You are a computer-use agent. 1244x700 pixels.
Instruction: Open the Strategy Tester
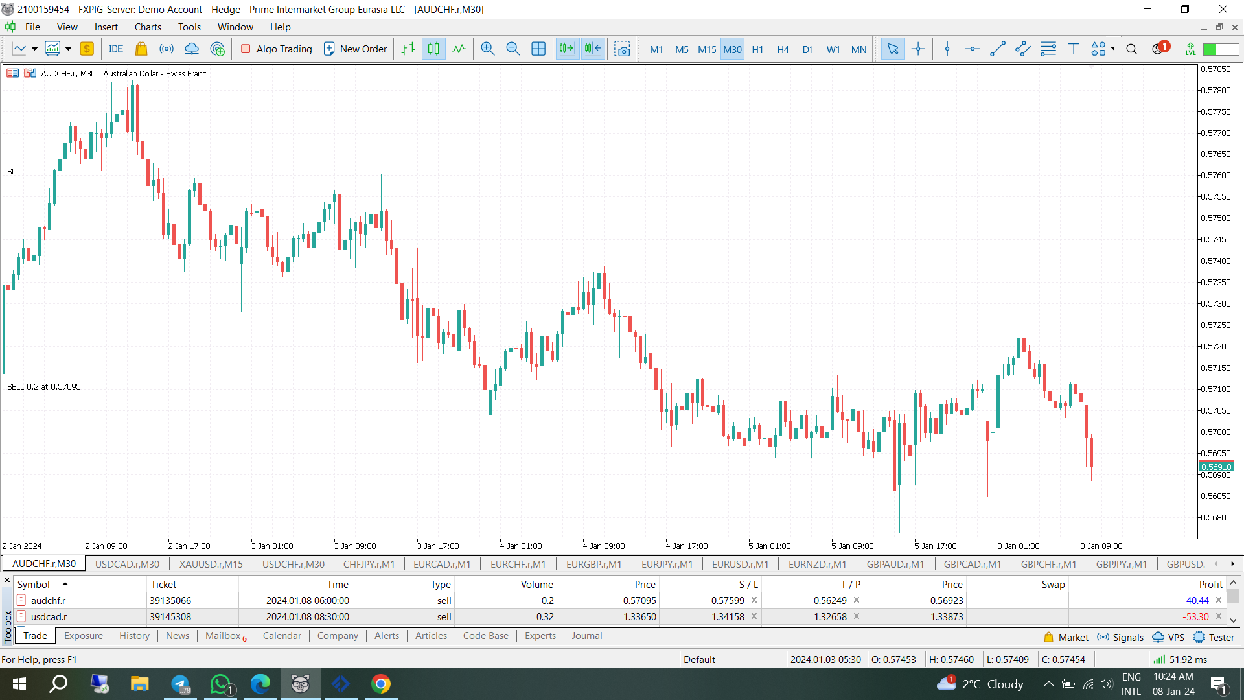click(1214, 637)
